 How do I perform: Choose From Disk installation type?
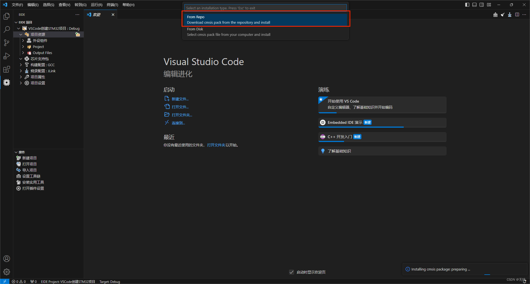click(266, 32)
